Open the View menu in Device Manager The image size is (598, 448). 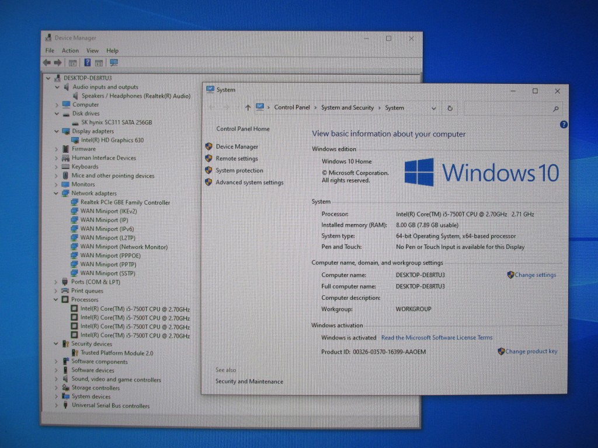pyautogui.click(x=92, y=50)
